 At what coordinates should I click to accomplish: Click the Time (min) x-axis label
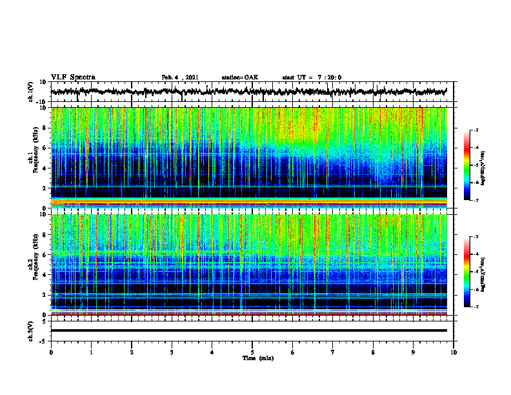[258, 358]
